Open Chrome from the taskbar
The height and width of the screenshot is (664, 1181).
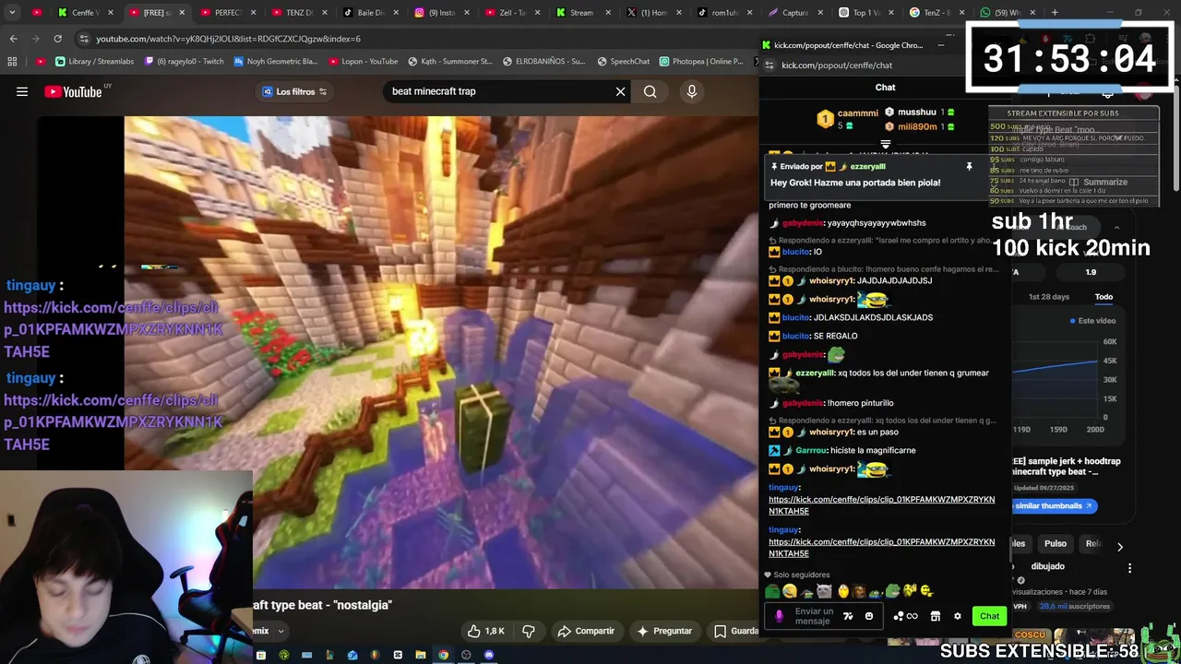tap(443, 655)
